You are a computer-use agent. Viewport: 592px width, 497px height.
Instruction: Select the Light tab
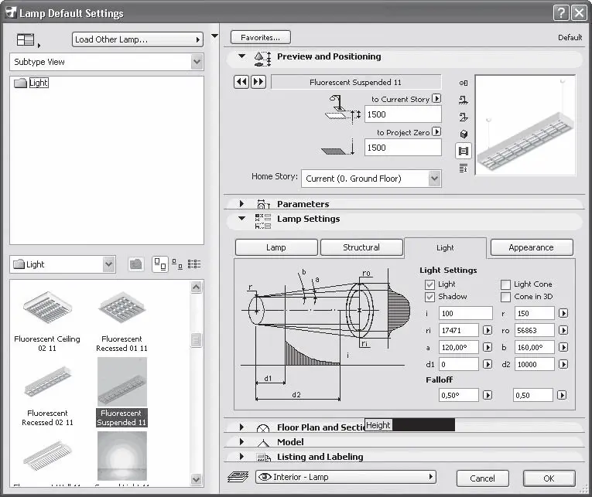click(x=445, y=248)
